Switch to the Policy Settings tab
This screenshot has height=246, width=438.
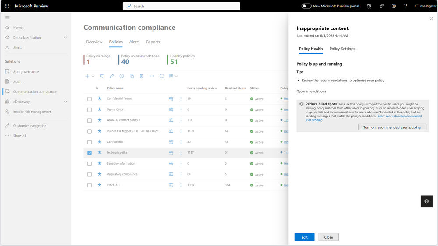click(342, 49)
